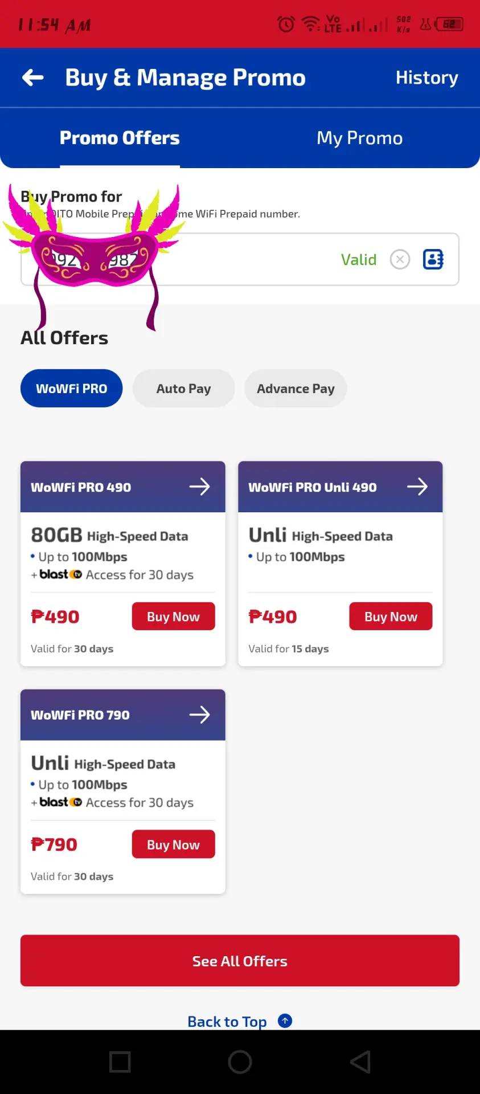Click See All Offers button
This screenshot has width=480, height=1094.
click(x=240, y=961)
